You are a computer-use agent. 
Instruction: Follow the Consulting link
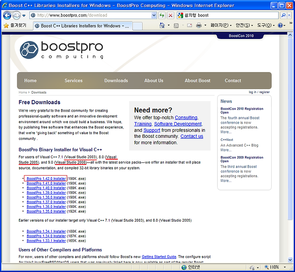186,118
